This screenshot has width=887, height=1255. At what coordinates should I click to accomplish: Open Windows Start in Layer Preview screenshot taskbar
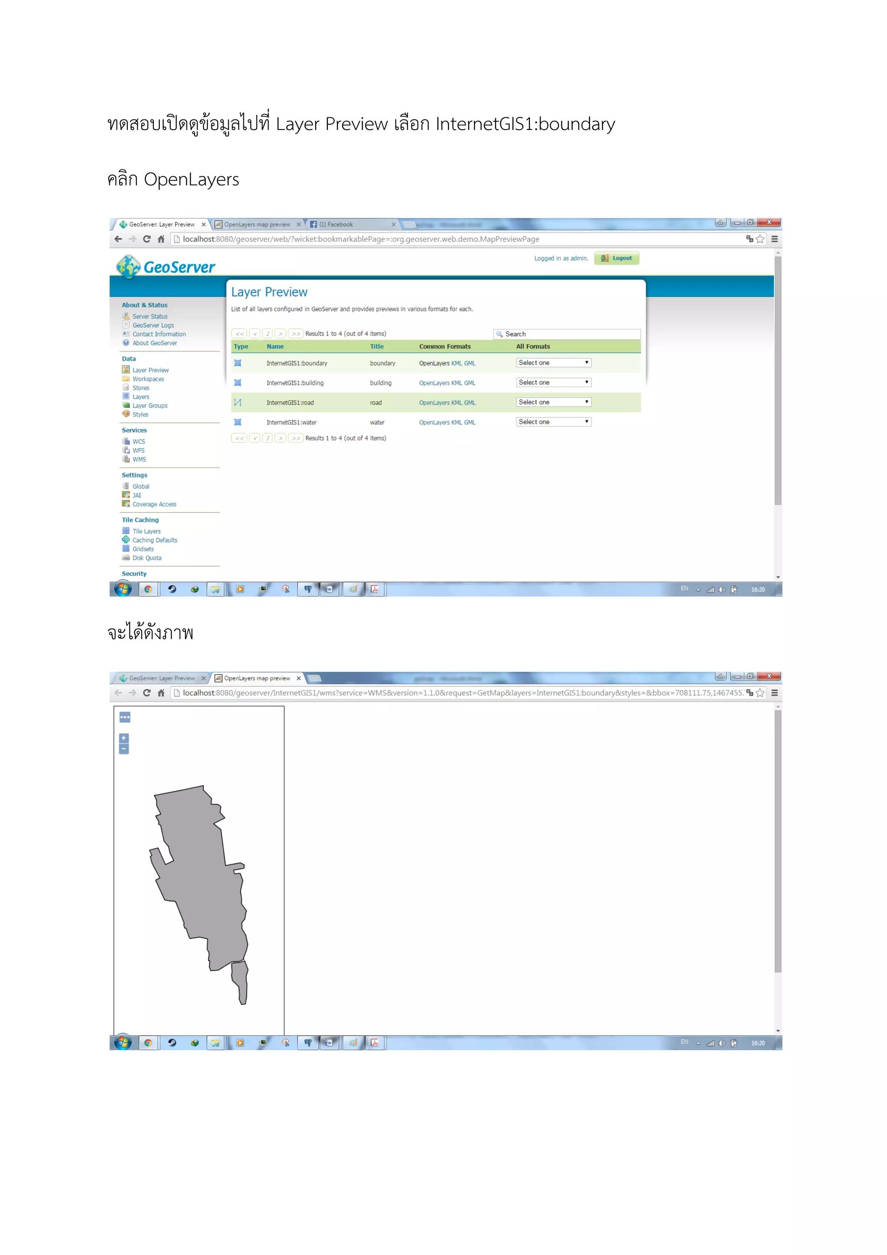(123, 588)
